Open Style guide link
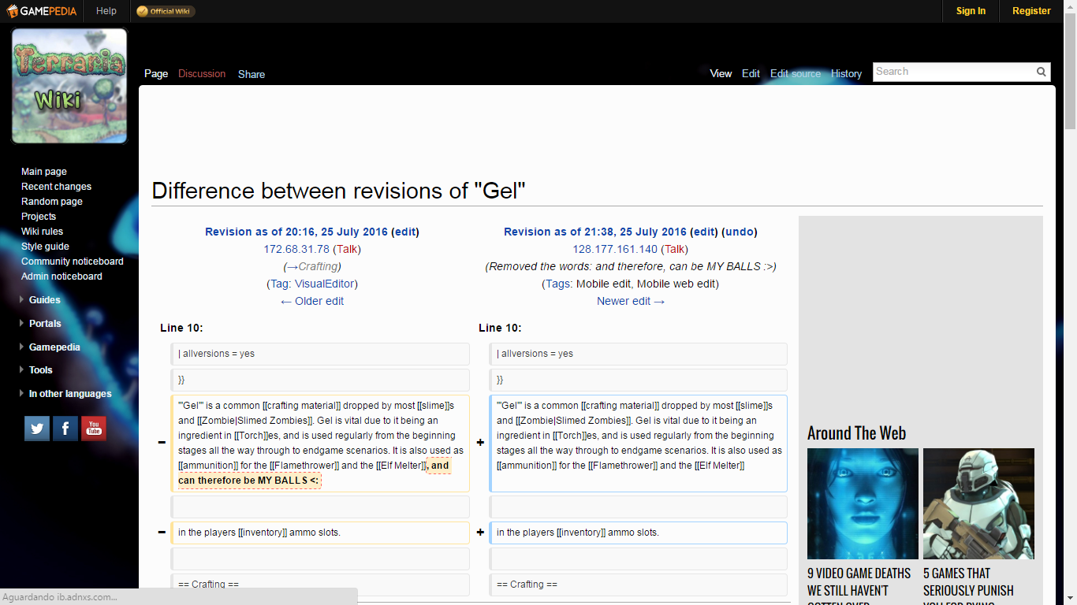Screen dimensions: 1077x605 (45, 247)
